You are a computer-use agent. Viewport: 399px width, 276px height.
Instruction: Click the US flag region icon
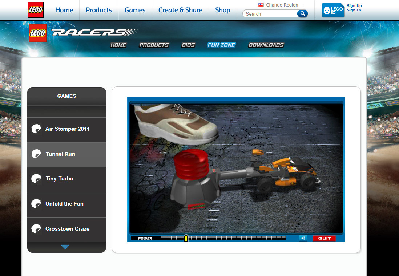261,5
